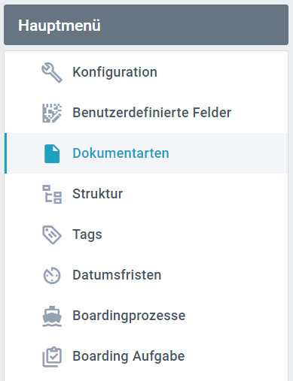
Task: Click the blue document icon for Dokumentarten
Action: pyautogui.click(x=52, y=153)
